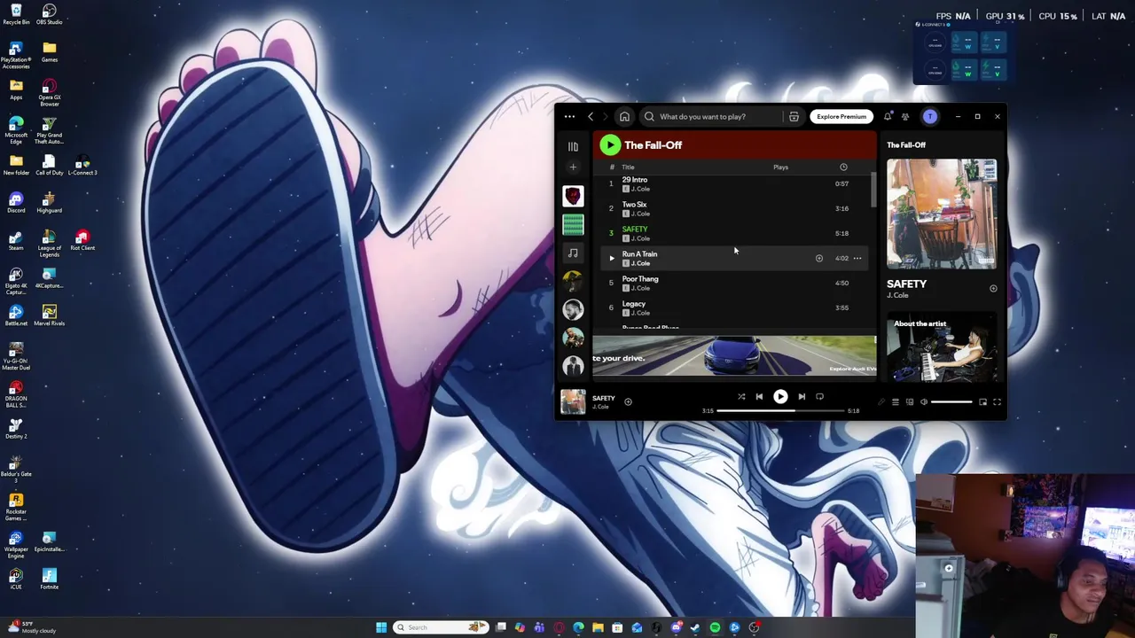Open the Steam desktop shortcut
The image size is (1135, 638).
click(16, 240)
